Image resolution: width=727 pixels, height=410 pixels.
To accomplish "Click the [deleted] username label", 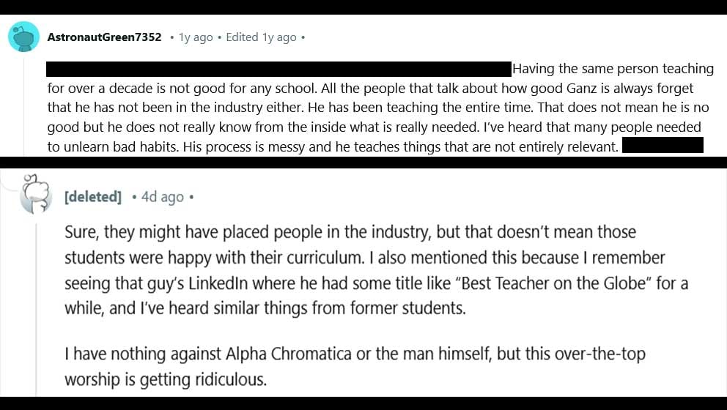I will coord(93,197).
